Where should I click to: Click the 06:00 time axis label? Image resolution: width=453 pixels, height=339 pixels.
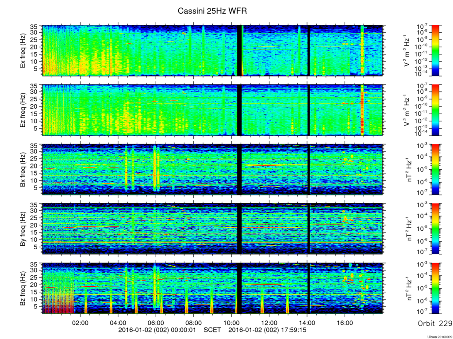(156, 323)
